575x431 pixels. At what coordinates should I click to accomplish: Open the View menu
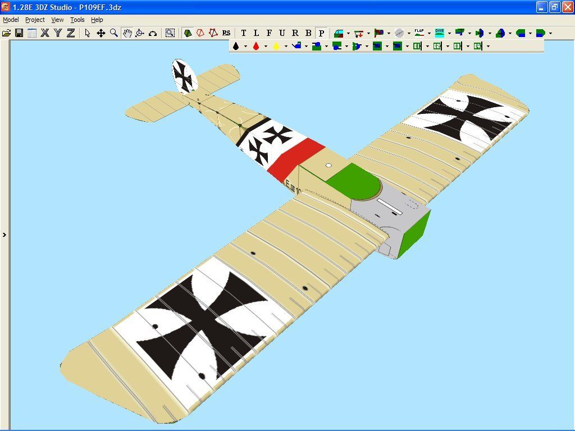point(57,20)
